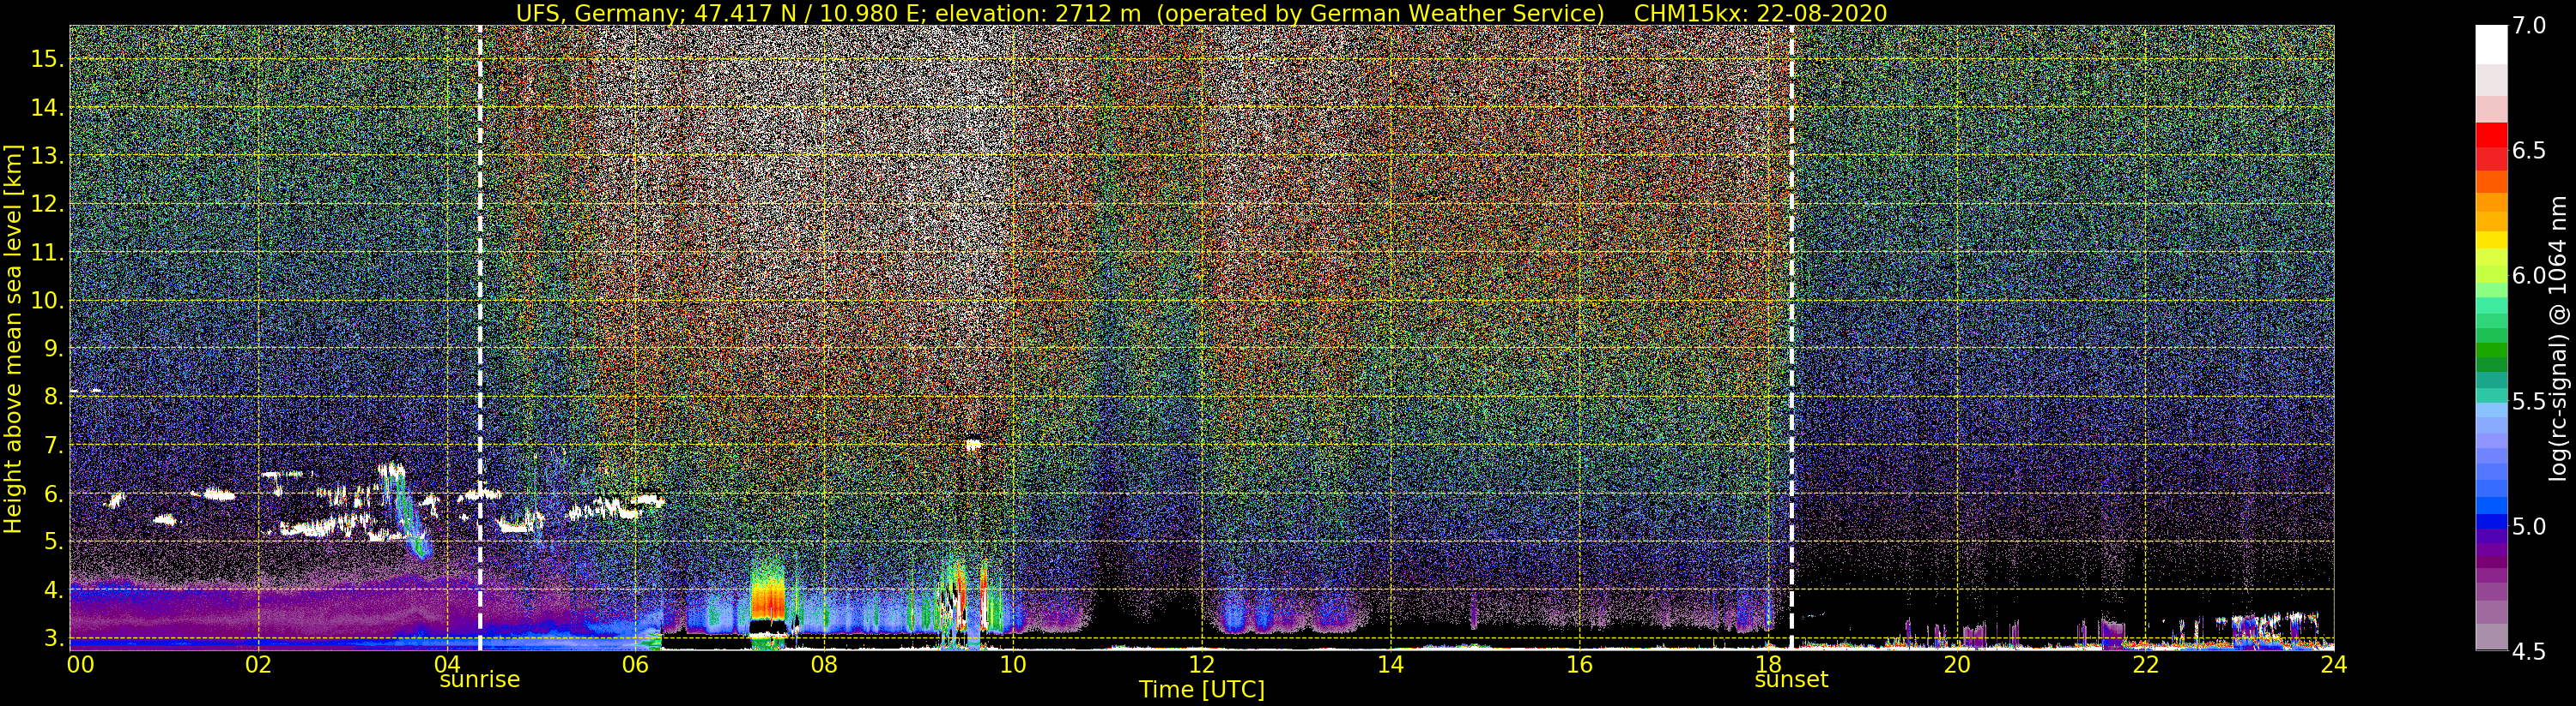Click the 'sunset' label below axis

[x=1791, y=680]
